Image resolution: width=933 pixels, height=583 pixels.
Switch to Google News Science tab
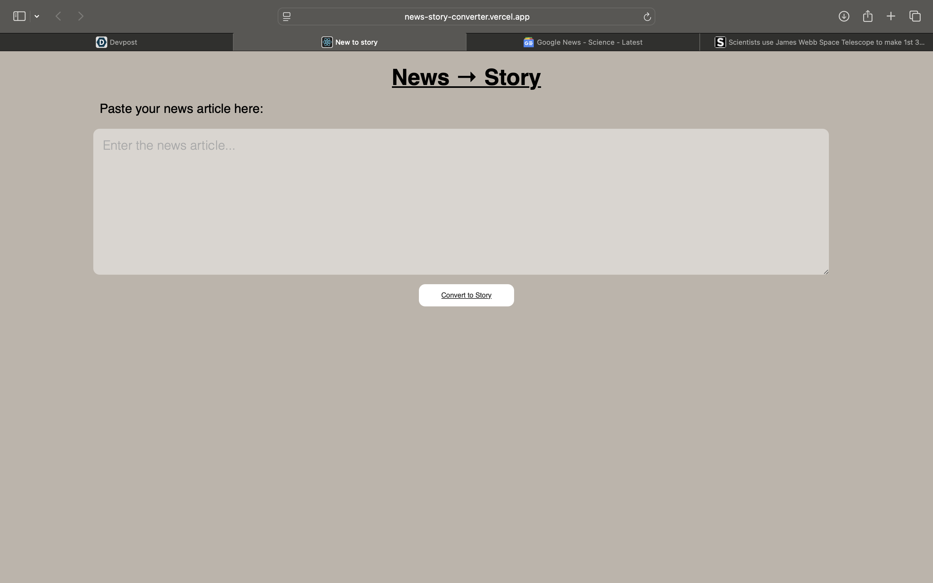point(582,42)
